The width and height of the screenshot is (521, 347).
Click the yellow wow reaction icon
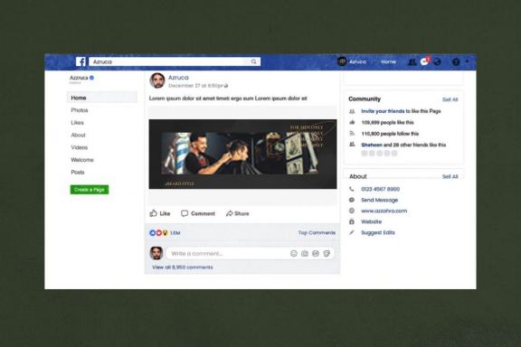(x=165, y=233)
